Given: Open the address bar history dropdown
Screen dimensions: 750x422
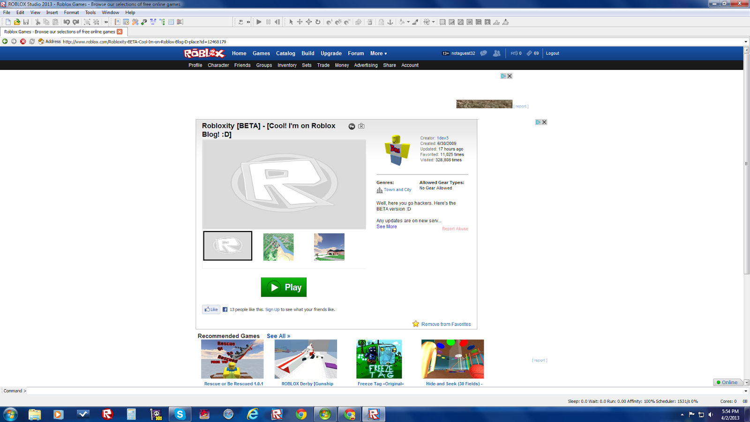Looking at the screenshot, I should pos(746,42).
